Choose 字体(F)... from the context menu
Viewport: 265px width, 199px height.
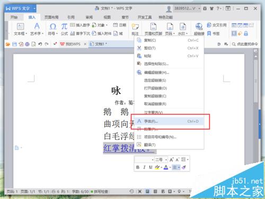[x=169, y=121]
